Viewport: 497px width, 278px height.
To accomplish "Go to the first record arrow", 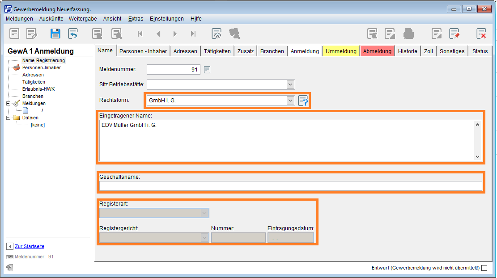I will [x=140, y=34].
